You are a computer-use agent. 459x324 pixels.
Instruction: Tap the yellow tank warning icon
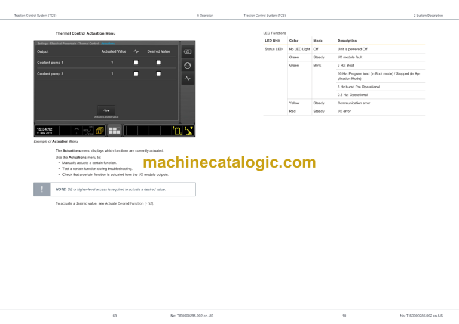pos(177,131)
